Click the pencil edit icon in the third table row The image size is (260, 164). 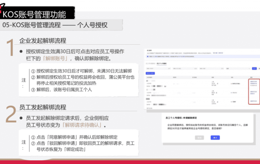click(x=218, y=102)
